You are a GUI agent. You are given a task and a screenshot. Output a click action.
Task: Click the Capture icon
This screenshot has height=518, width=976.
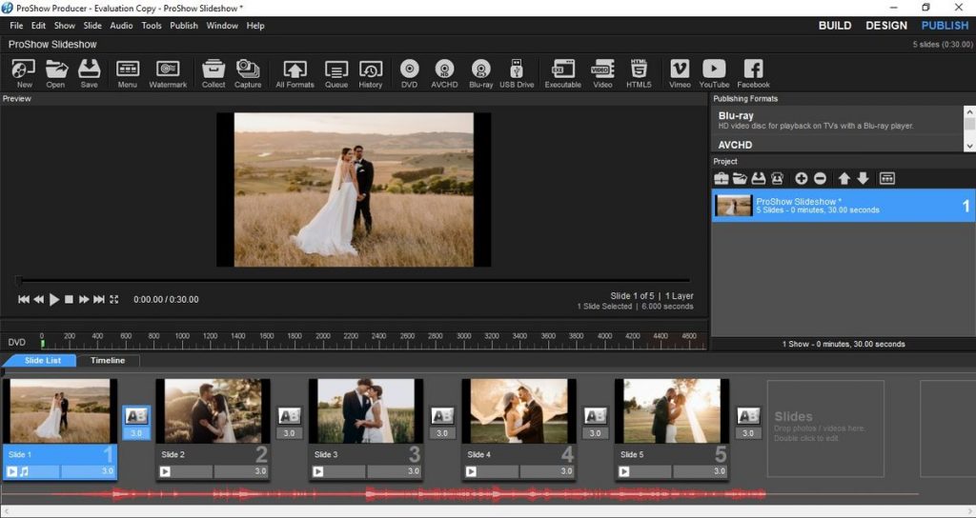(x=248, y=73)
